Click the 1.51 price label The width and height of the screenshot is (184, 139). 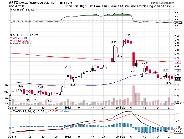(x=8, y=104)
